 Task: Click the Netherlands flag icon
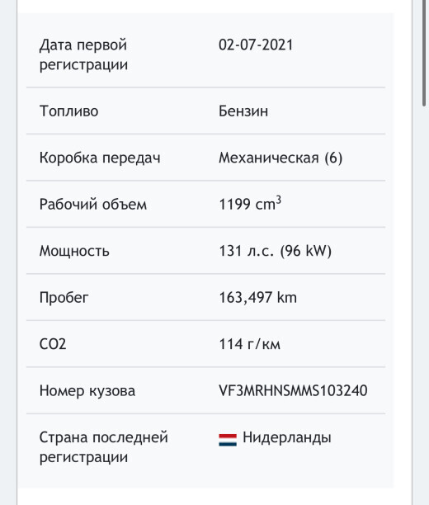228,440
